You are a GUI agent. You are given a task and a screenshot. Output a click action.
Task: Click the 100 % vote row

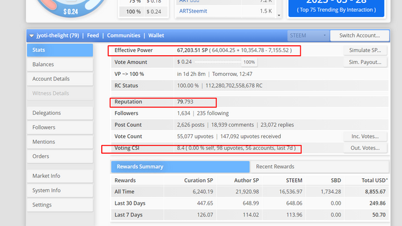coord(143,11)
